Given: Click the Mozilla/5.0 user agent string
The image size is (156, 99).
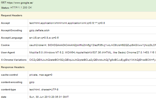Looking at the screenshot, I should (x=93, y=53).
